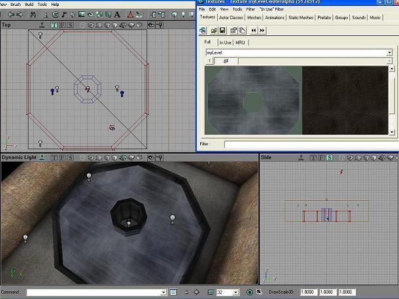
Task: Click the open package folder icon
Action: pos(214,30)
